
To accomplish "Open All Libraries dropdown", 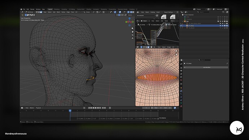I will click(146, 16).
